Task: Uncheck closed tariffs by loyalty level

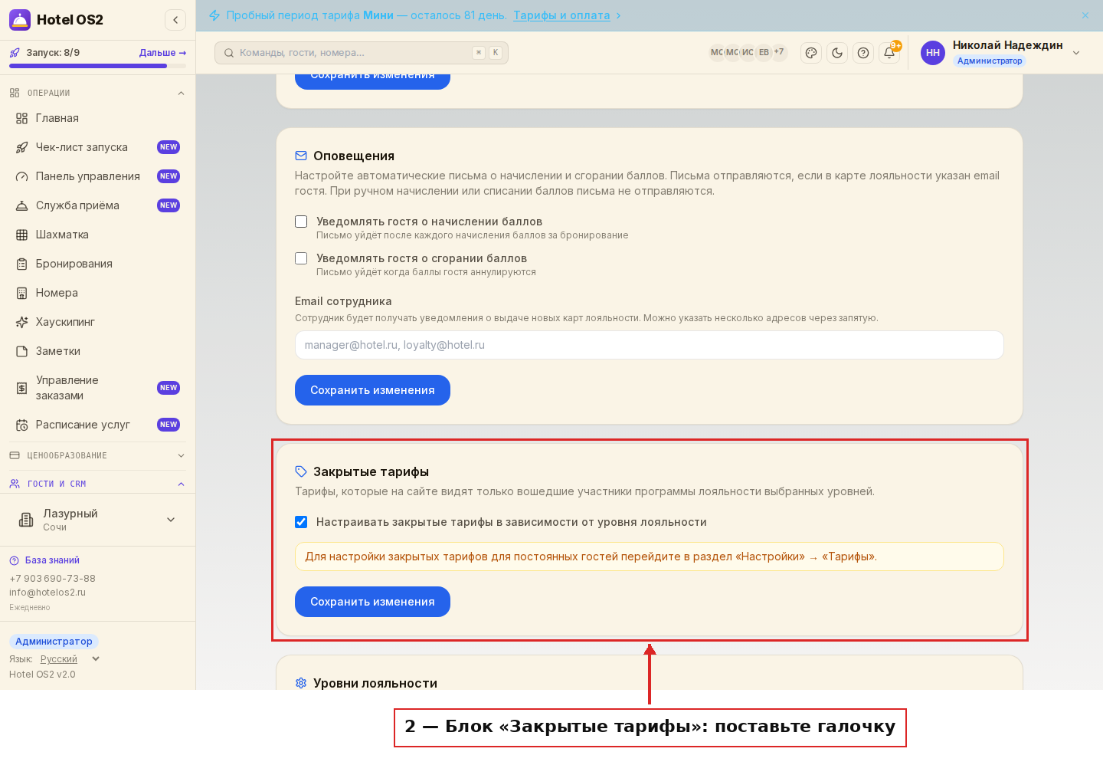Action: tap(301, 522)
